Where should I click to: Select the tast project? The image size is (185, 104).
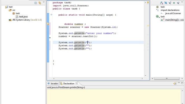[x=11, y=7]
